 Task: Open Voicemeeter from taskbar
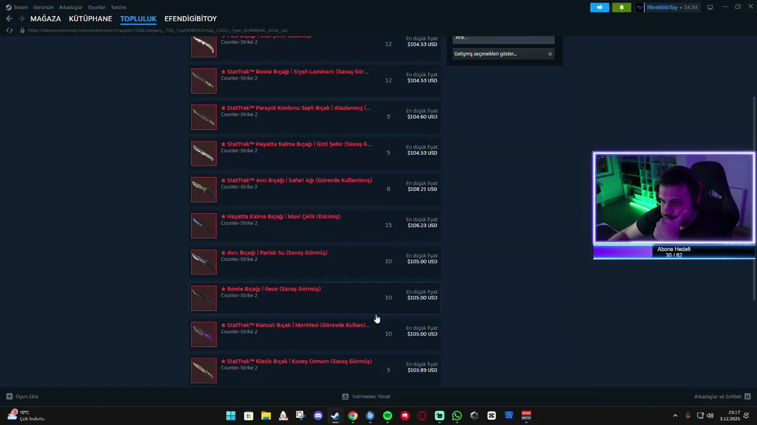tap(526, 416)
